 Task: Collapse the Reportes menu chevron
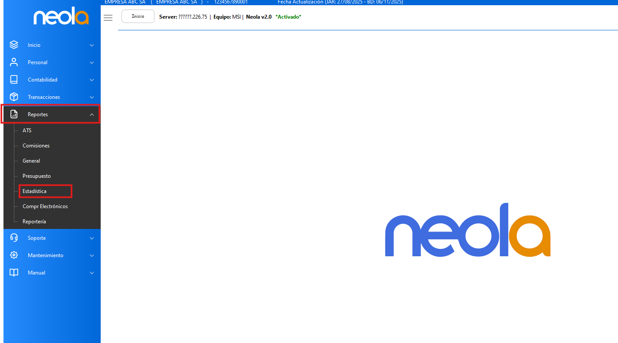[92, 114]
